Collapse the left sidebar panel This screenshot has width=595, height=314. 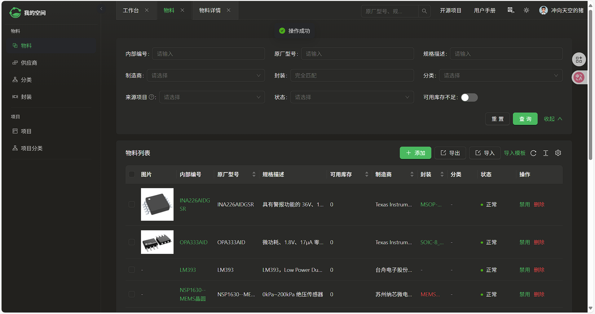tap(101, 9)
